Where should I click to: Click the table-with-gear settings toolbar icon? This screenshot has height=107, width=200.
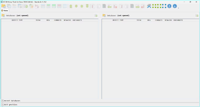tap(20, 6)
